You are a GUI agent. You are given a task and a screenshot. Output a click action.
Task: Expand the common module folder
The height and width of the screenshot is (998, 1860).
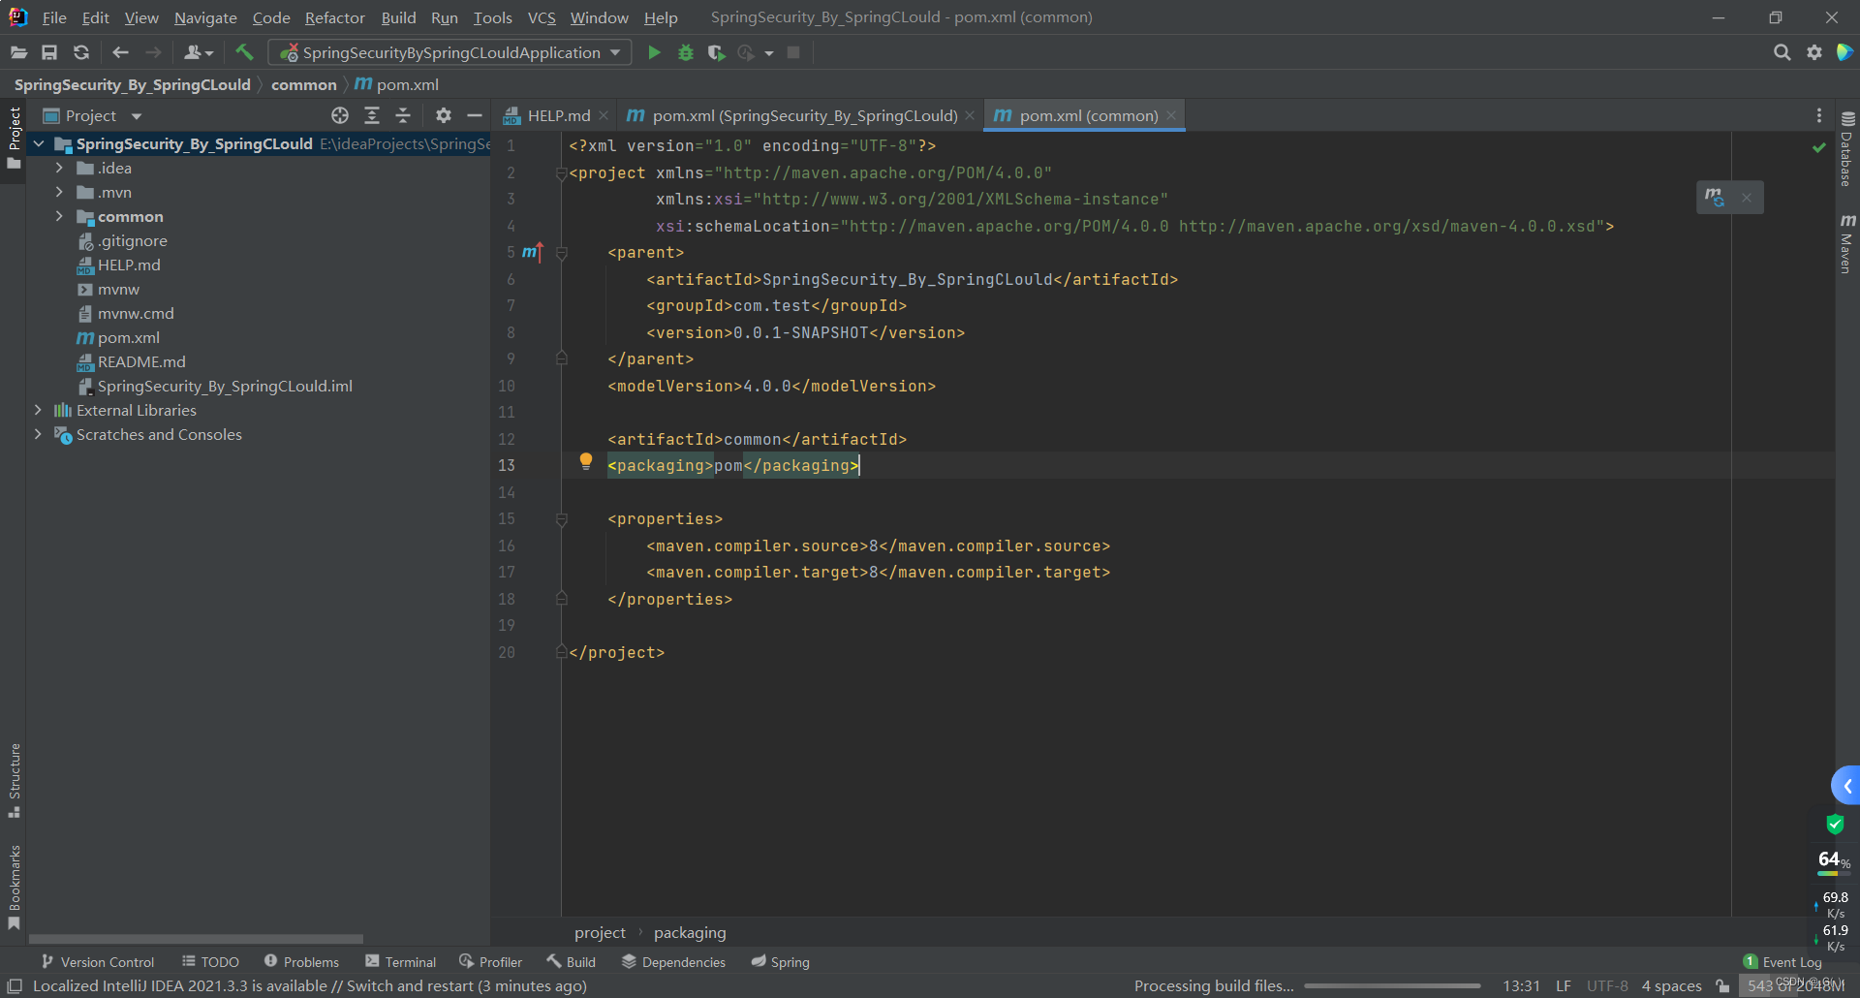click(x=59, y=216)
